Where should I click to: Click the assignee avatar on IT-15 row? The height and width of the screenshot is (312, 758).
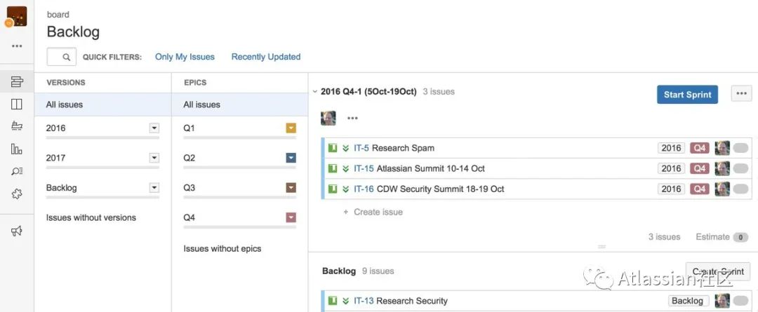point(722,168)
